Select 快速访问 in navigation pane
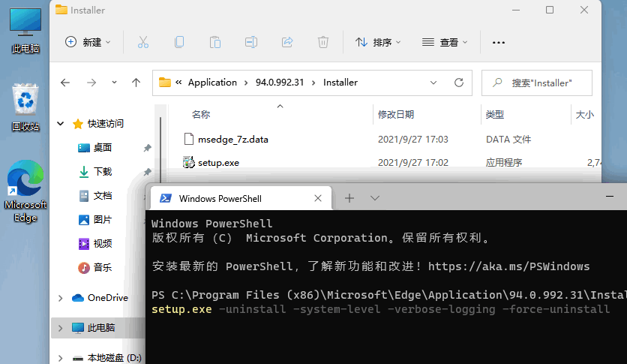This screenshot has width=627, height=364. pos(106,124)
